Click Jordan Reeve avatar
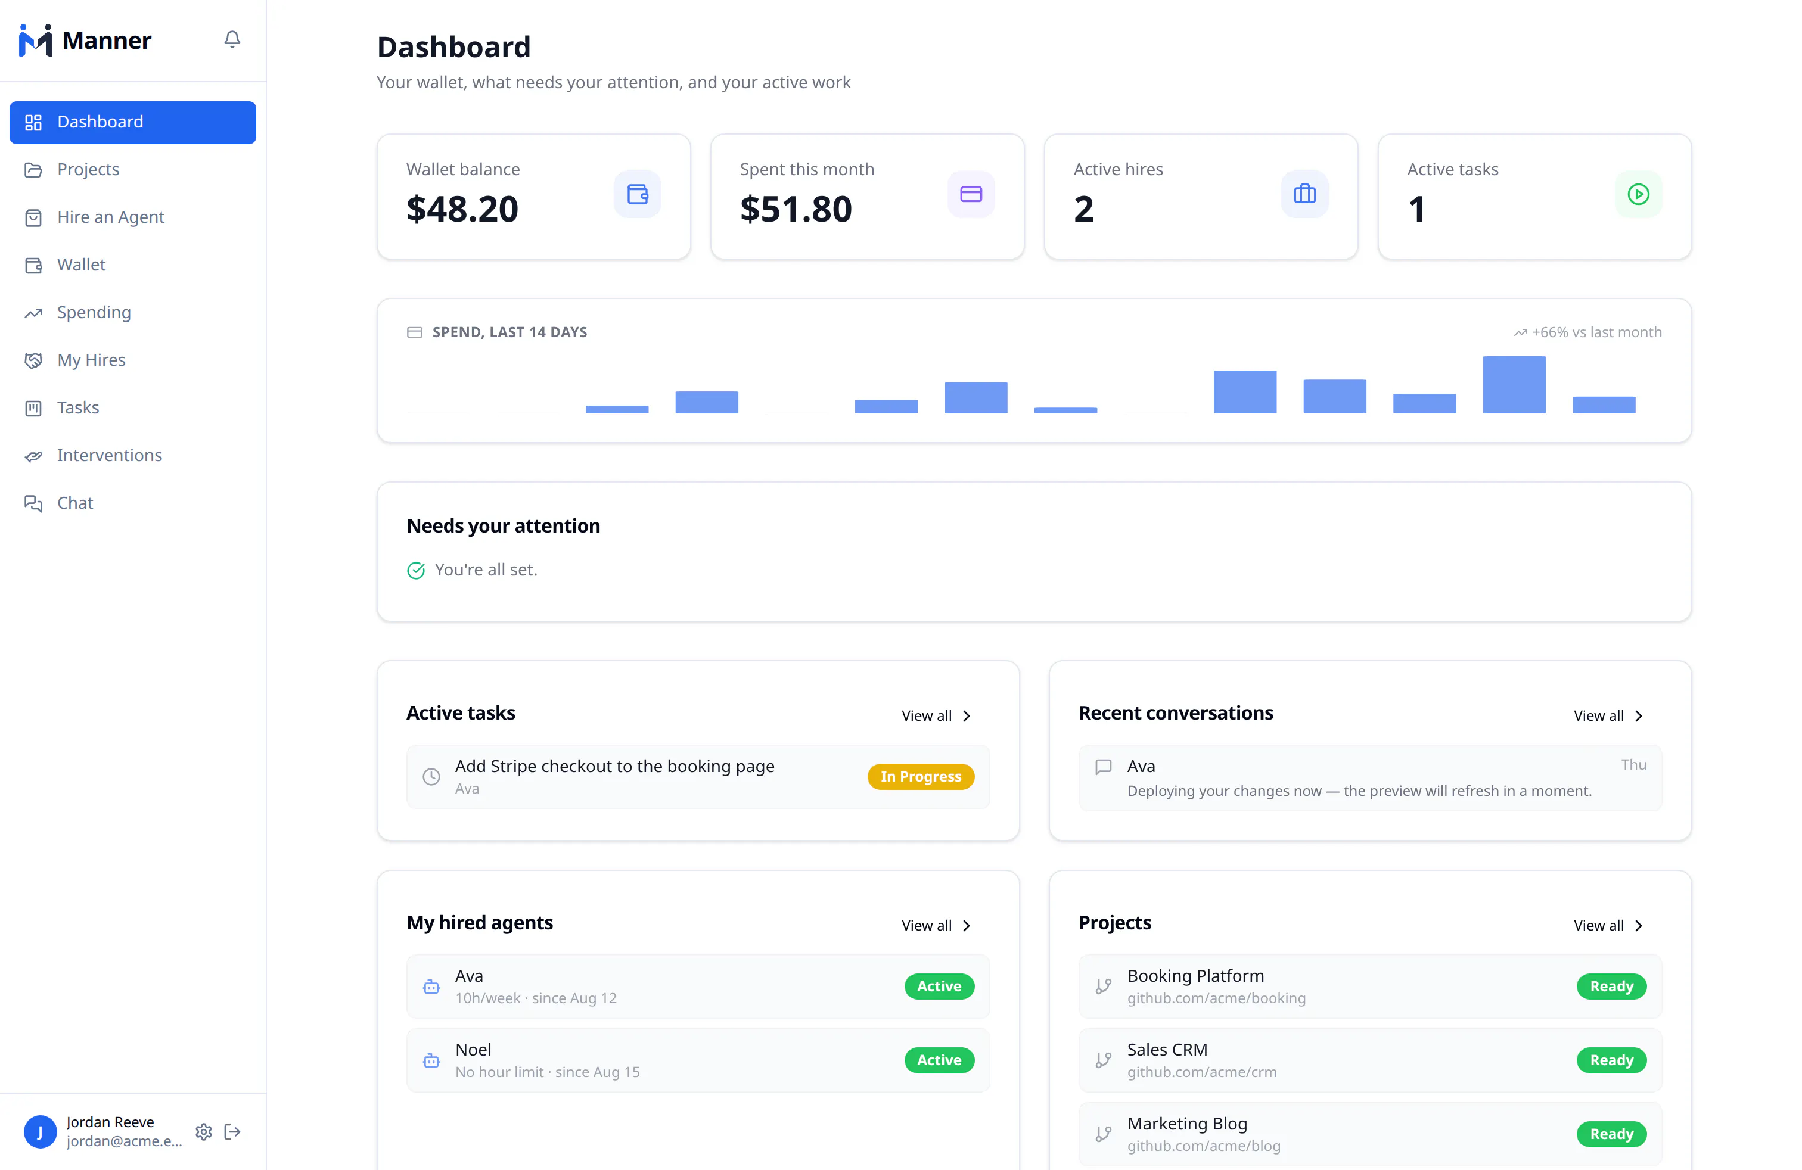The width and height of the screenshot is (1802, 1170). pyautogui.click(x=40, y=1131)
